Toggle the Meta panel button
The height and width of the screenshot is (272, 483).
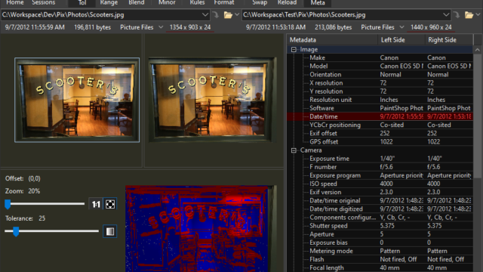coord(318,3)
